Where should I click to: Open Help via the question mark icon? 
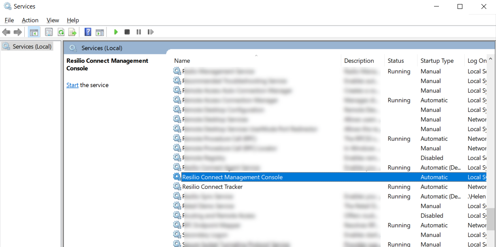[88, 32]
